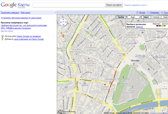
Task: Pan the map west with the left arrow
Action: pos(61,22)
